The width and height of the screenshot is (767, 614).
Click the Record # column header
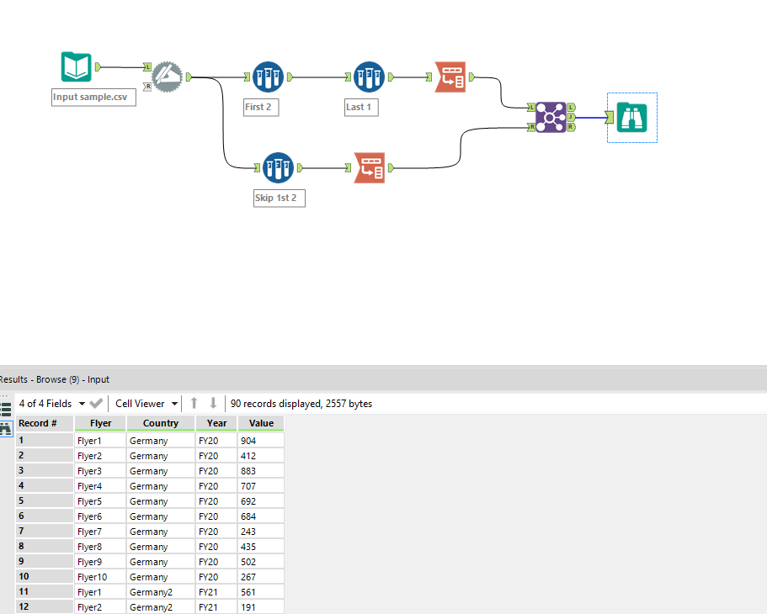click(45, 423)
